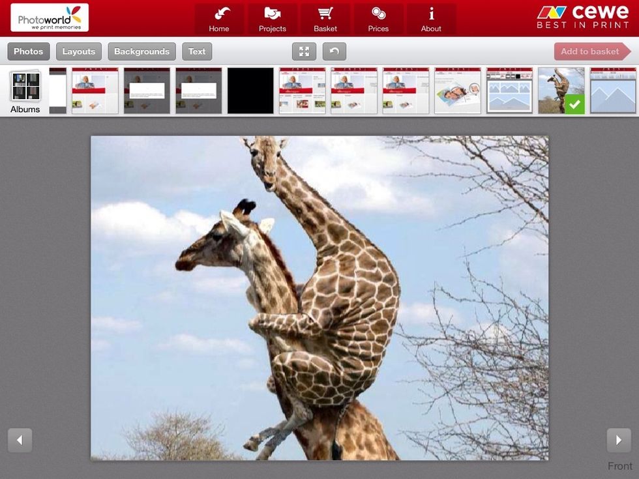639x479 pixels.
Task: Switch to the Photos tab
Action: point(29,51)
